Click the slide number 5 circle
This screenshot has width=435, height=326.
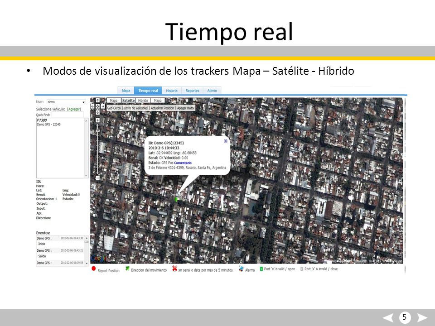coord(405,317)
